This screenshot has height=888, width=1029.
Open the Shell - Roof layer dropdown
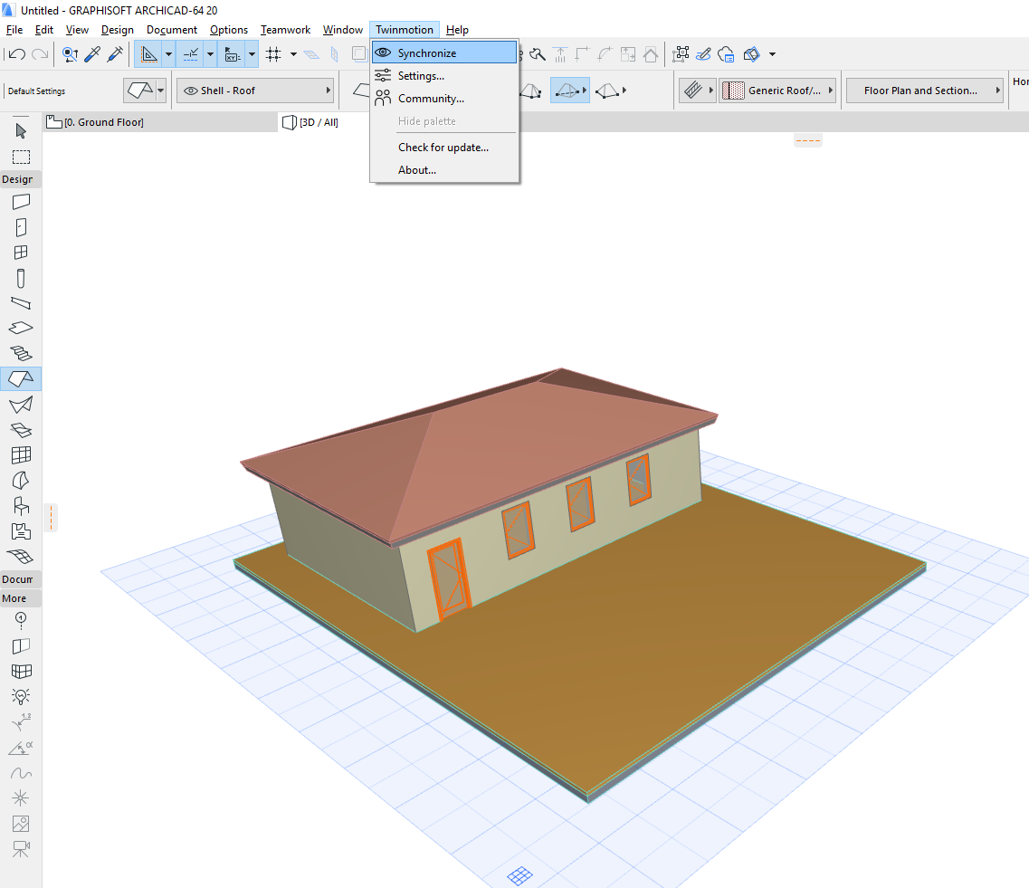tap(256, 91)
